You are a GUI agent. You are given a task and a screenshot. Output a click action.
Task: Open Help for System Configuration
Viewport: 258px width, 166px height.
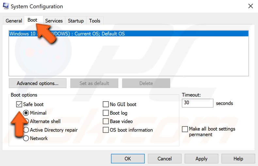[238, 159]
